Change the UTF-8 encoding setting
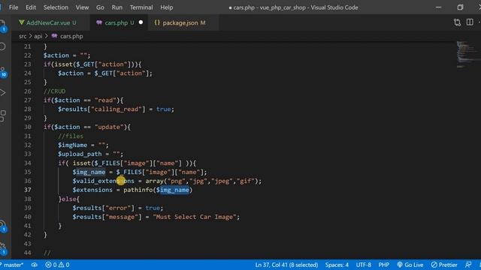The width and height of the screenshot is (481, 270). (364, 265)
